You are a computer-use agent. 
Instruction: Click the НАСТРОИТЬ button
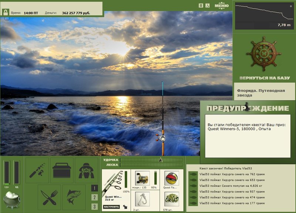click(x=111, y=207)
